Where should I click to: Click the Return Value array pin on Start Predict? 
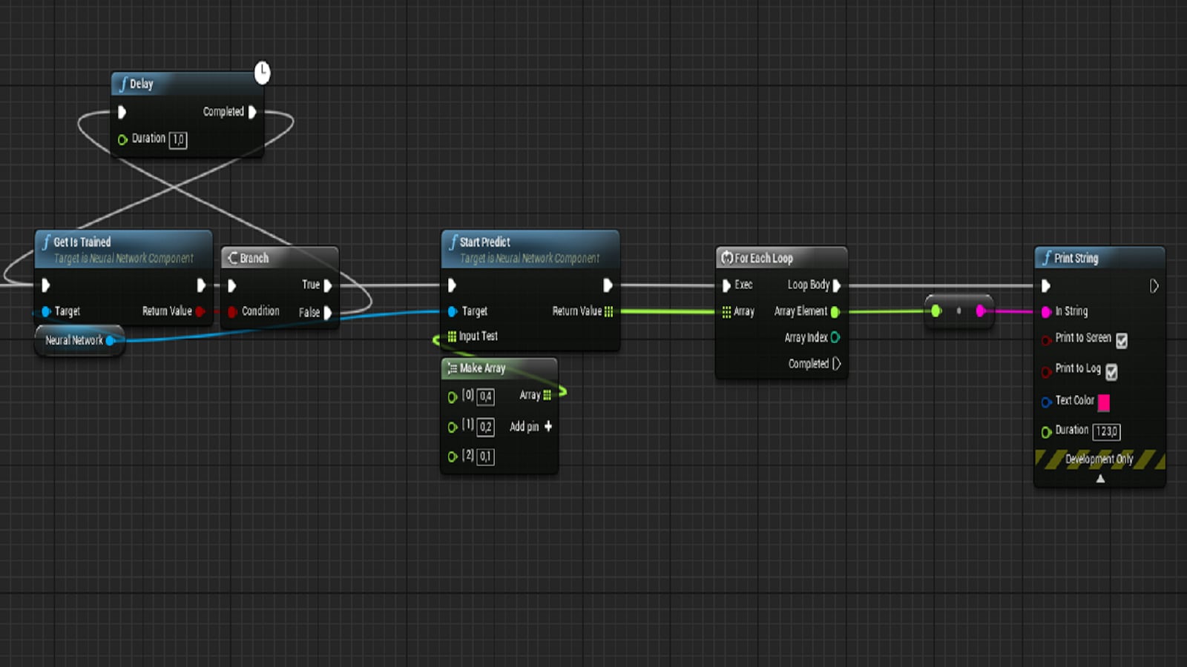tap(609, 311)
